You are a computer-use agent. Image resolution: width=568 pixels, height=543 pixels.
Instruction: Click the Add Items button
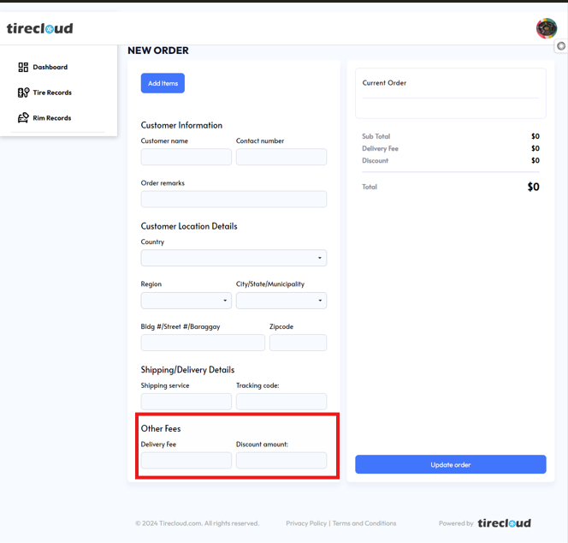tap(163, 83)
